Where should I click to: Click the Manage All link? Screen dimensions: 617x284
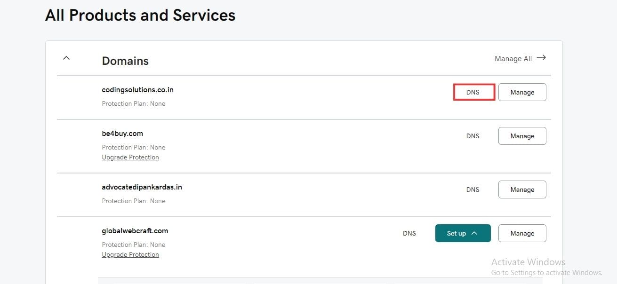[513, 58]
